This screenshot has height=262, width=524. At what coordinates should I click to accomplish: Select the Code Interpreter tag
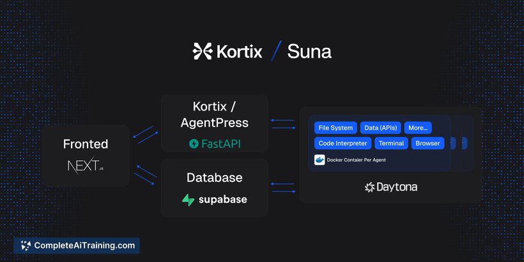tap(343, 143)
